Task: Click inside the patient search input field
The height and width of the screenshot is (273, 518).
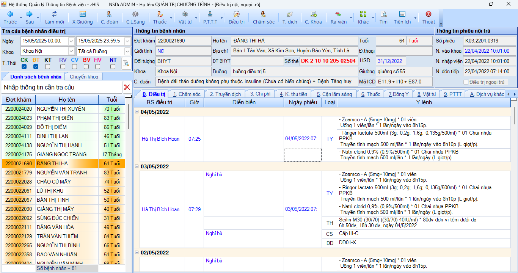Action: click(x=61, y=87)
